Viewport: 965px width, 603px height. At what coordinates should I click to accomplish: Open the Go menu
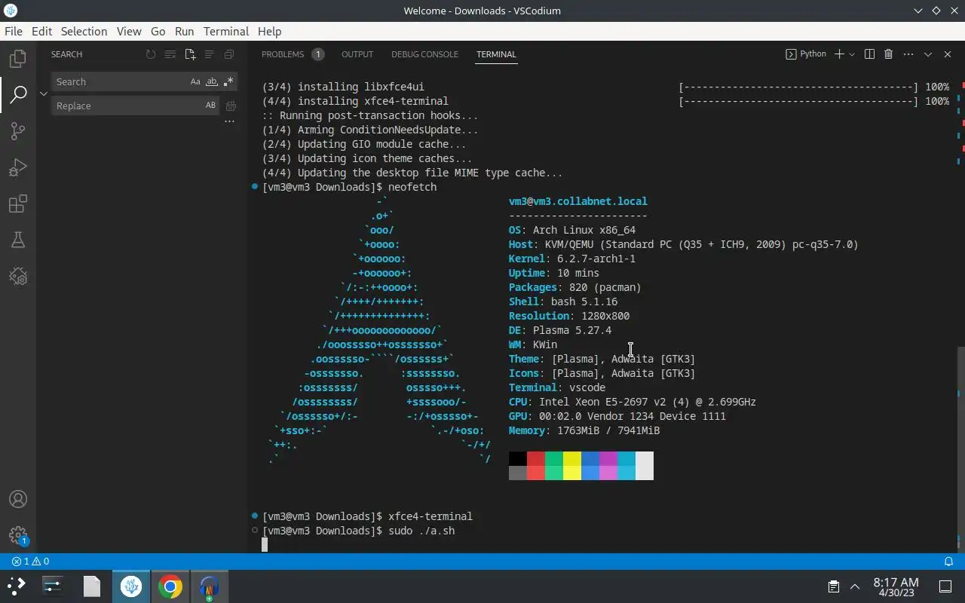(x=158, y=31)
